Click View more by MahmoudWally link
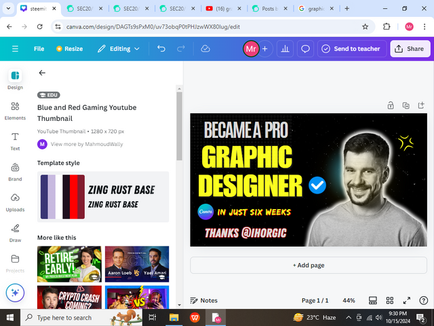This screenshot has height=326, width=434. (x=87, y=144)
